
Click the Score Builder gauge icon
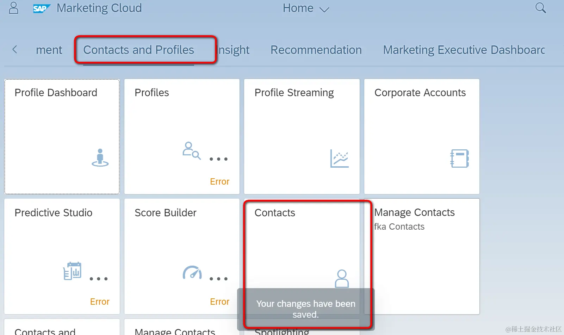click(192, 272)
